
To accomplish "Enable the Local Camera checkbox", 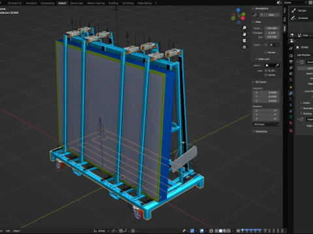I will point(265,45).
